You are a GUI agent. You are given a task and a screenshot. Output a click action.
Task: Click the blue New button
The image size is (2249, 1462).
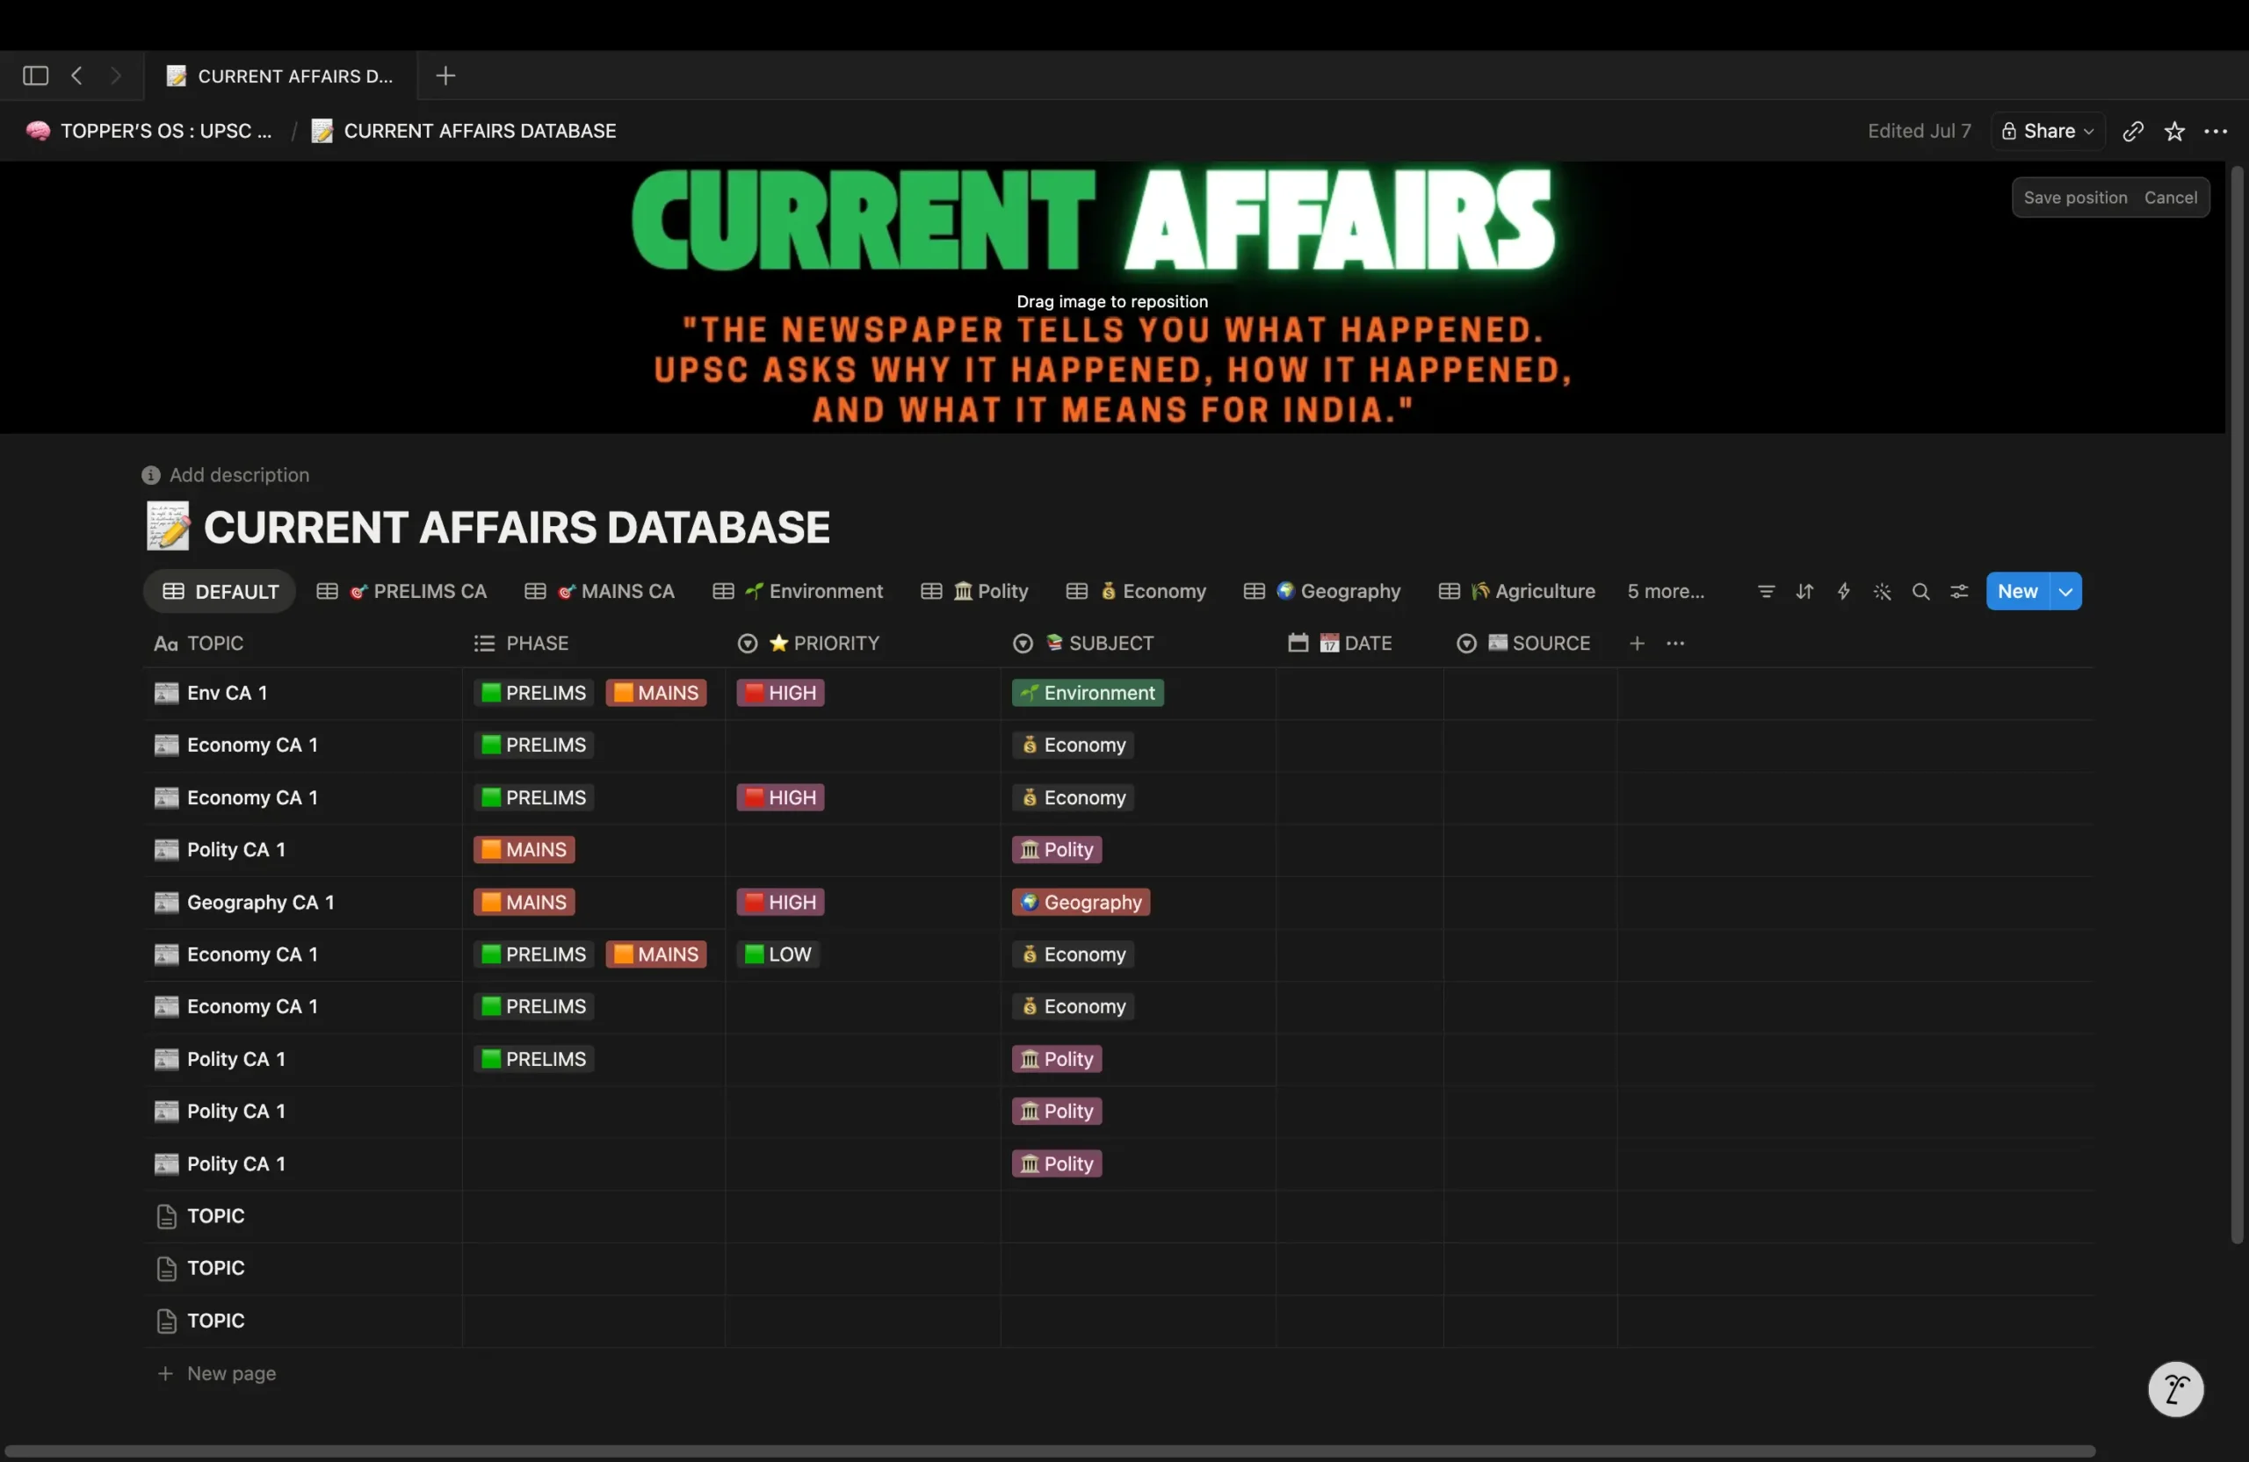(x=2017, y=591)
